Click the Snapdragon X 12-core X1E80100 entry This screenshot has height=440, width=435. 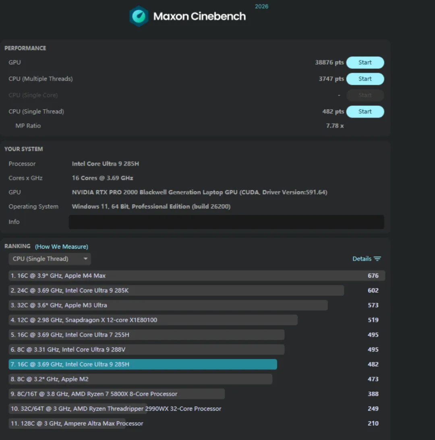(153, 320)
